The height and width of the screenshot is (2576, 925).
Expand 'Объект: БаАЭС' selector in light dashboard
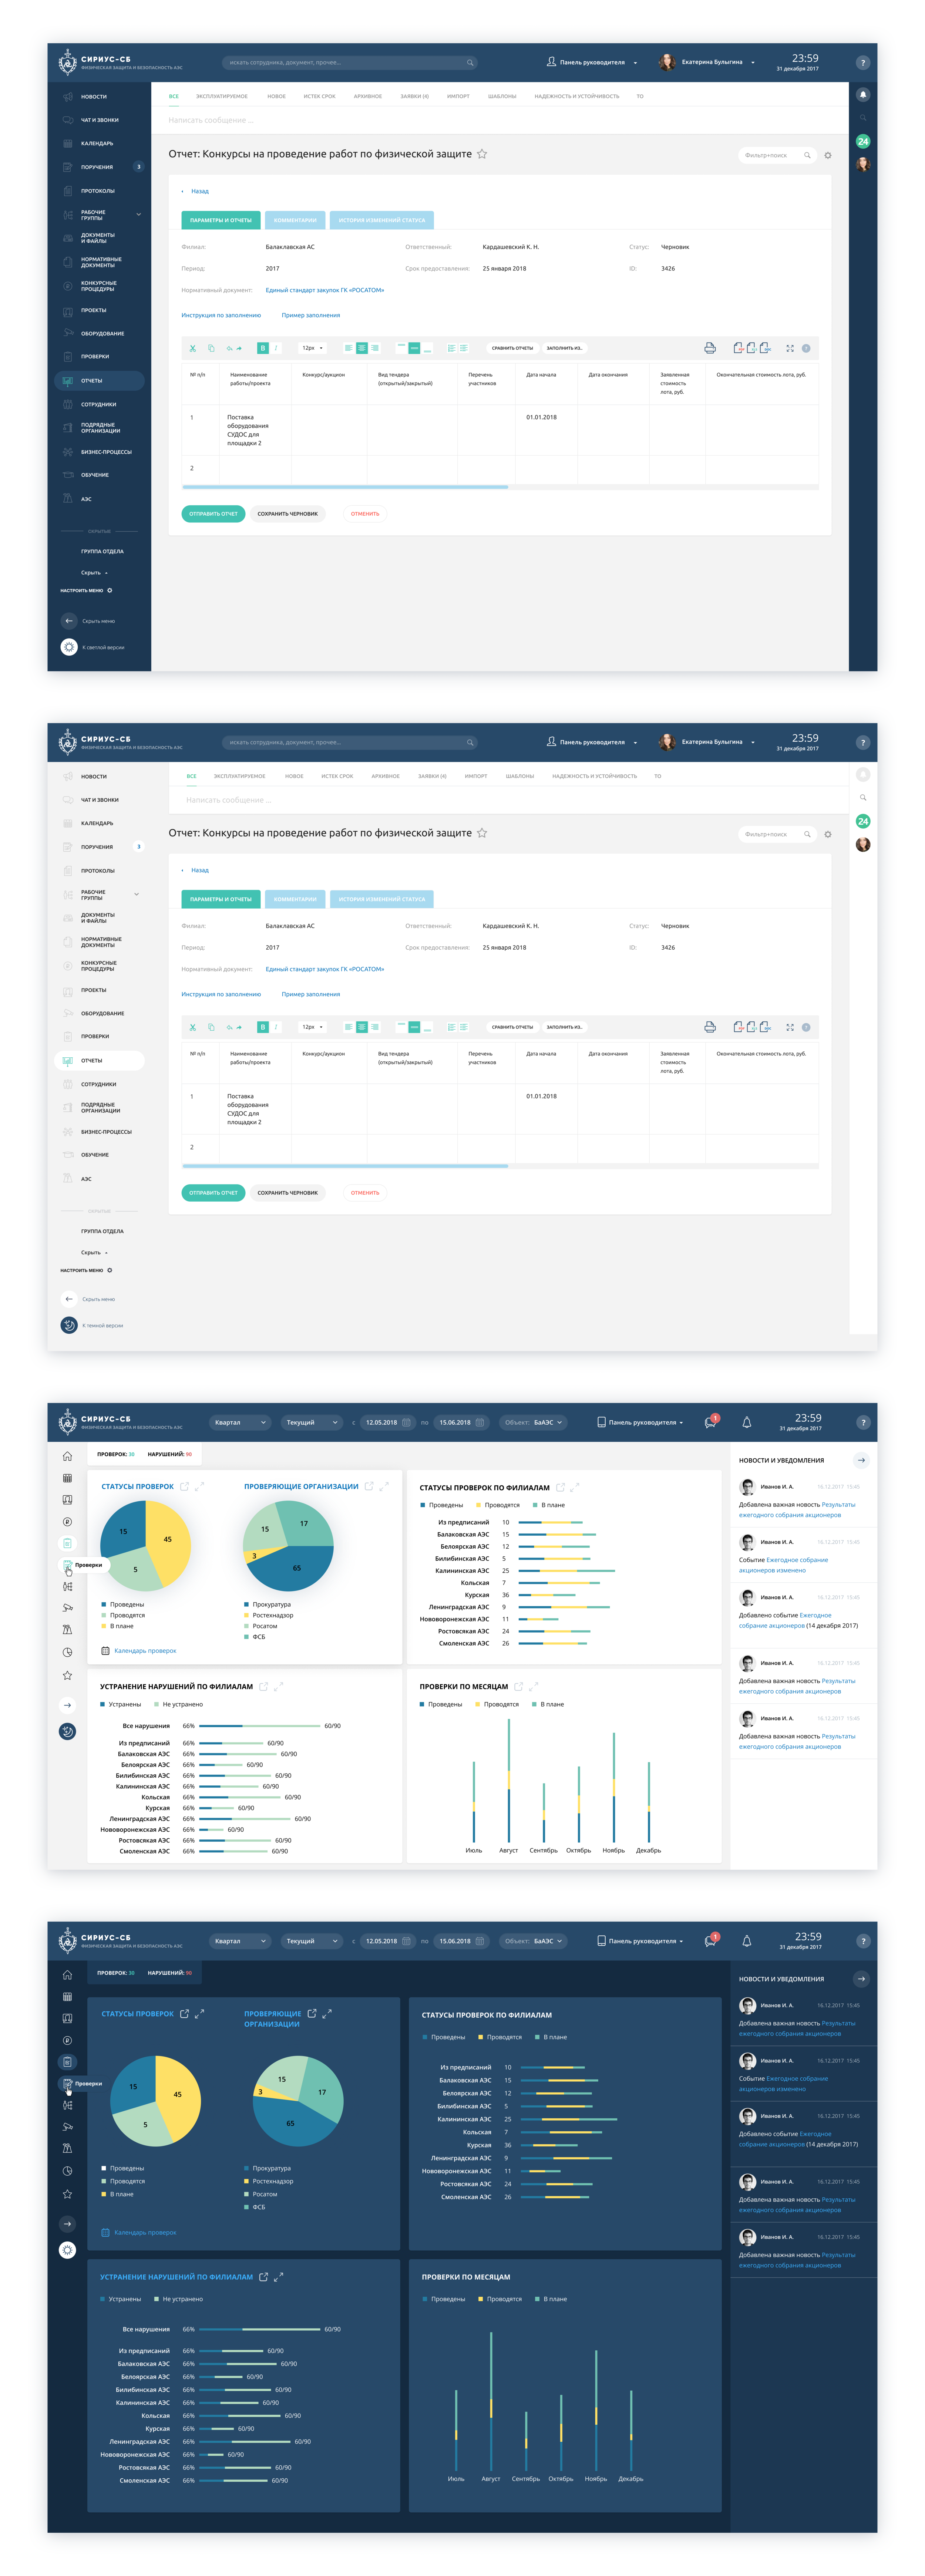tap(534, 1422)
